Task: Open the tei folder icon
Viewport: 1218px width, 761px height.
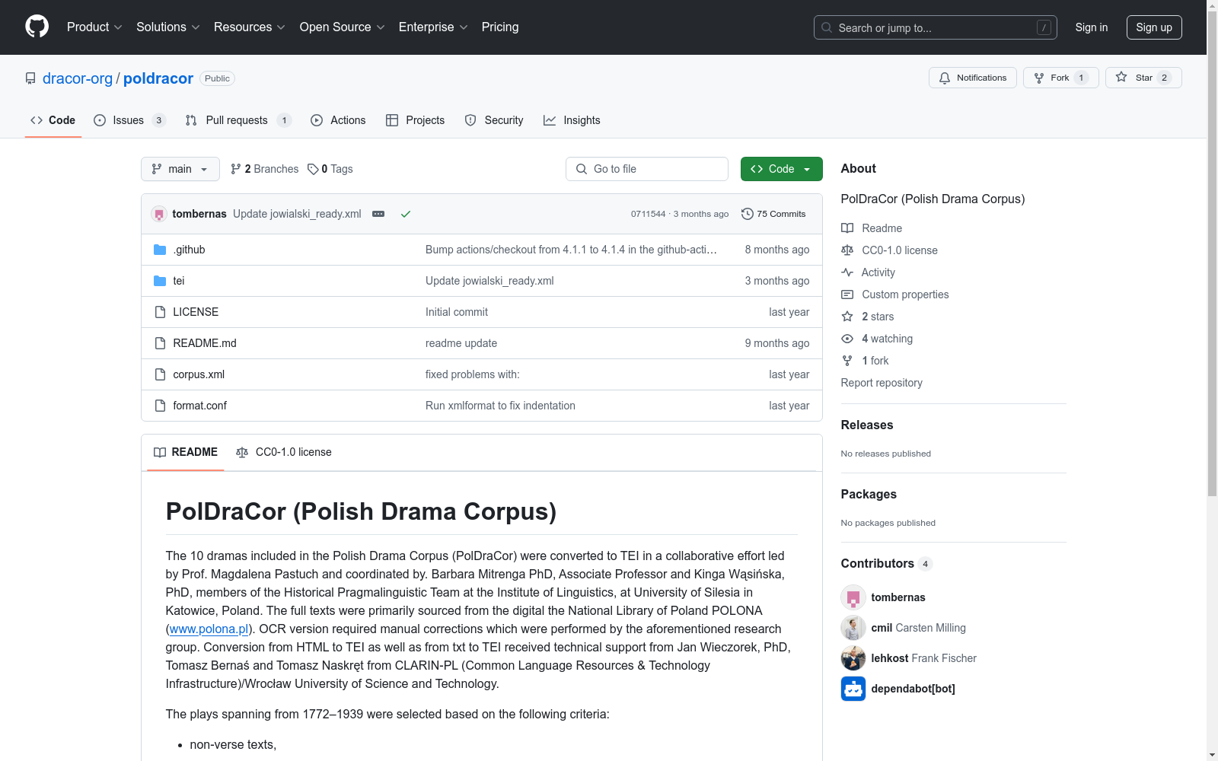Action: click(x=160, y=281)
